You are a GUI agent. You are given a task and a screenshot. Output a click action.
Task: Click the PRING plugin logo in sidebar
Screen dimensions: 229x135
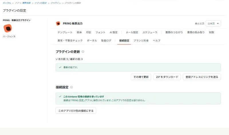pos(8,28)
